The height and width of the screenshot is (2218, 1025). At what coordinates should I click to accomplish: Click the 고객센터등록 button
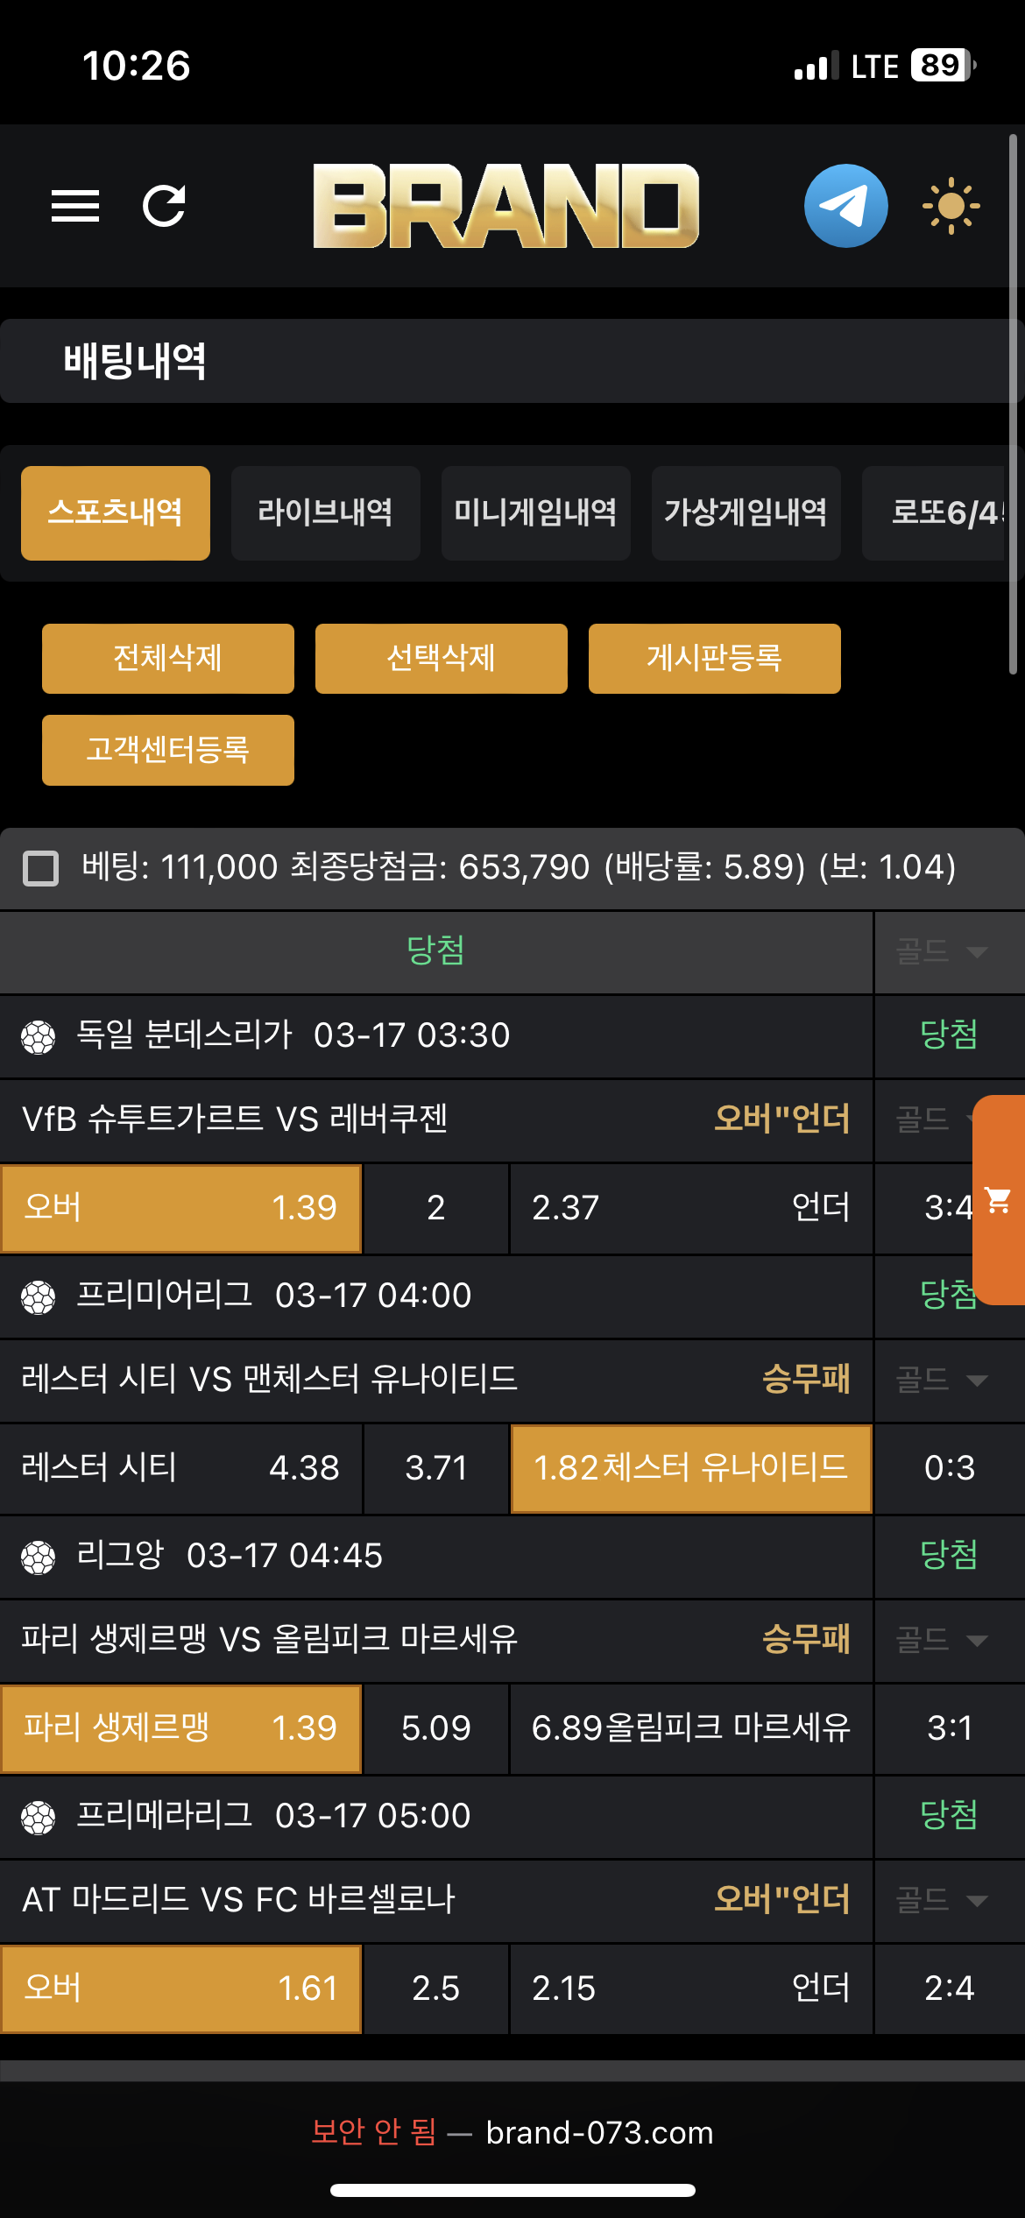pos(167,750)
